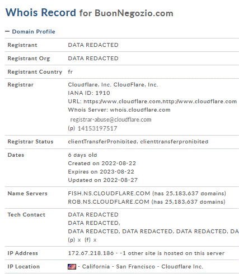Click the Updated on 2022-08-27 date
Viewport: 239px width, 274px height.
point(103,180)
